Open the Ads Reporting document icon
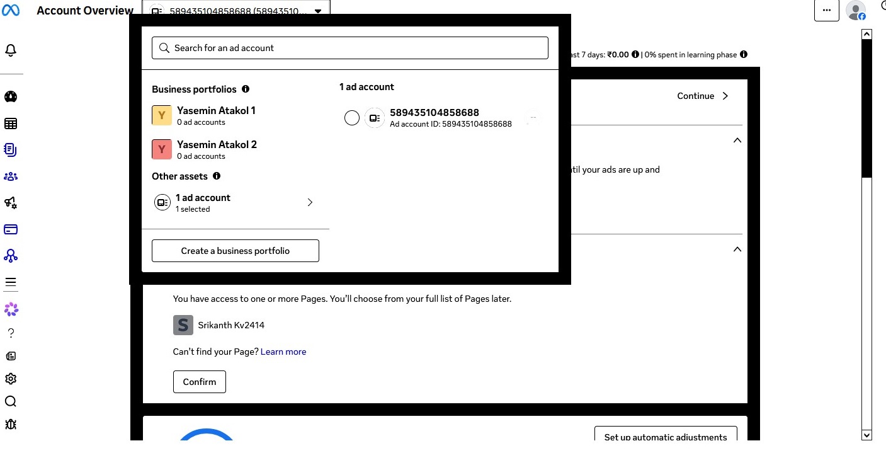The height and width of the screenshot is (453, 886). tap(11, 150)
